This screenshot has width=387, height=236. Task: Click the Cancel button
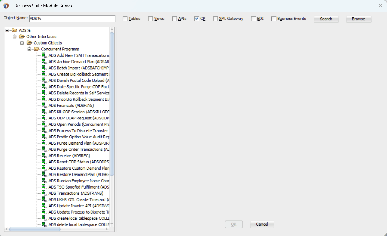(262, 224)
